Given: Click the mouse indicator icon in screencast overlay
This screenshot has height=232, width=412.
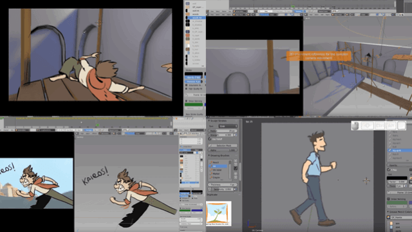Looking at the screenshot, I should point(355,126).
